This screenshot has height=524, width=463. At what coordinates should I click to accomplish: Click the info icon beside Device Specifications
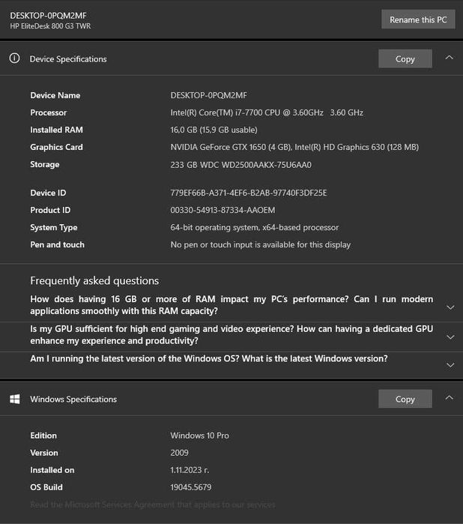pos(14,58)
